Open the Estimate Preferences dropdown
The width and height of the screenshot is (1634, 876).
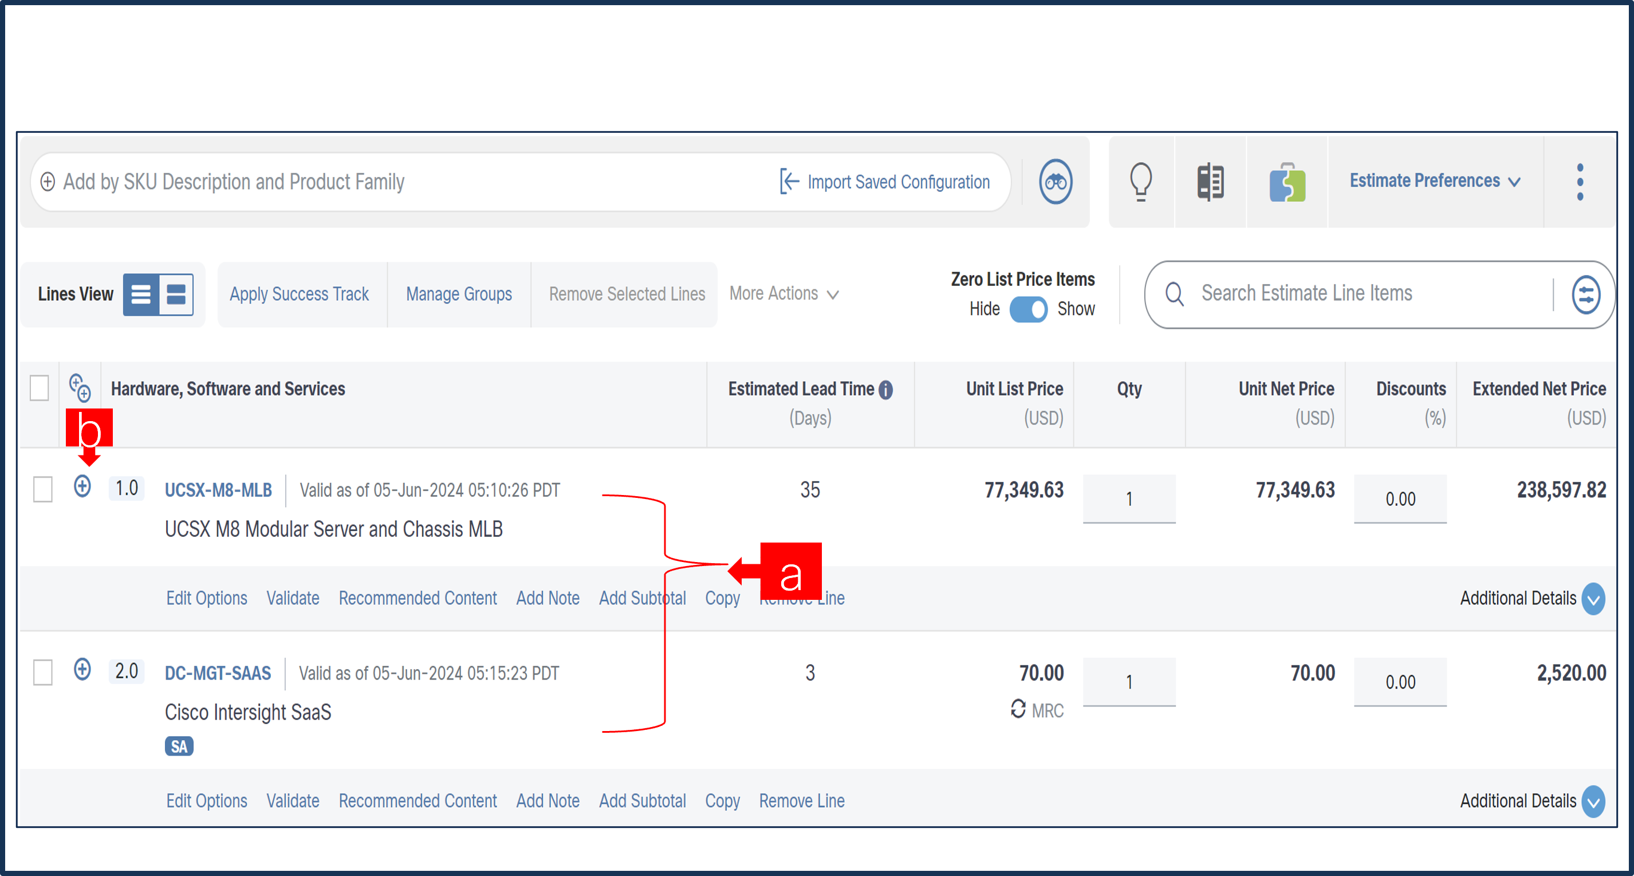(1434, 182)
